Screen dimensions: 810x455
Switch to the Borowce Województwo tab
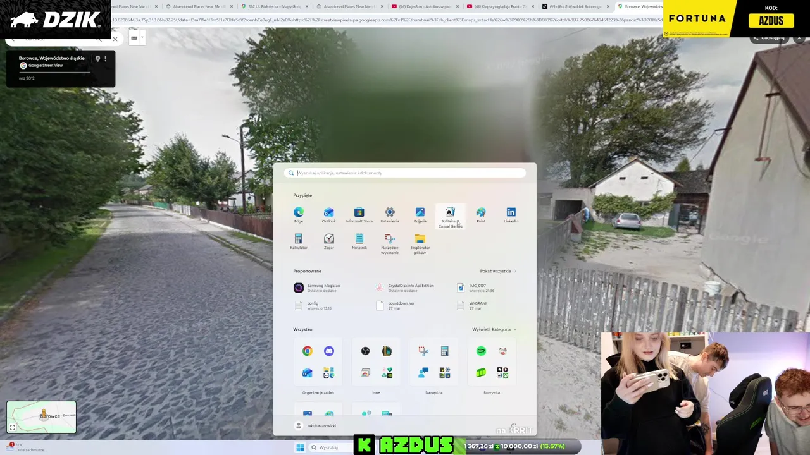click(x=639, y=6)
